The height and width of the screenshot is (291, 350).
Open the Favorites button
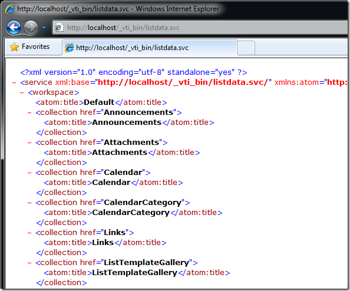[30, 47]
